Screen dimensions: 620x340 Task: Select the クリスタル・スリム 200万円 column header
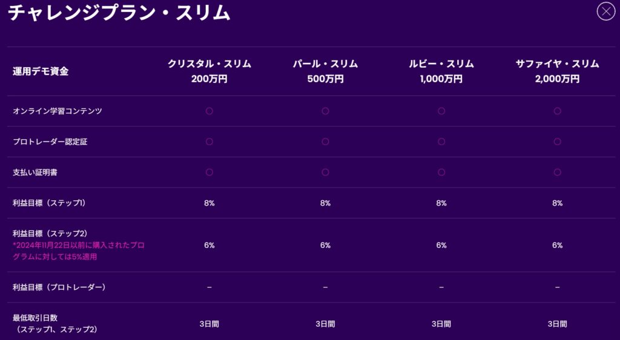click(x=209, y=71)
